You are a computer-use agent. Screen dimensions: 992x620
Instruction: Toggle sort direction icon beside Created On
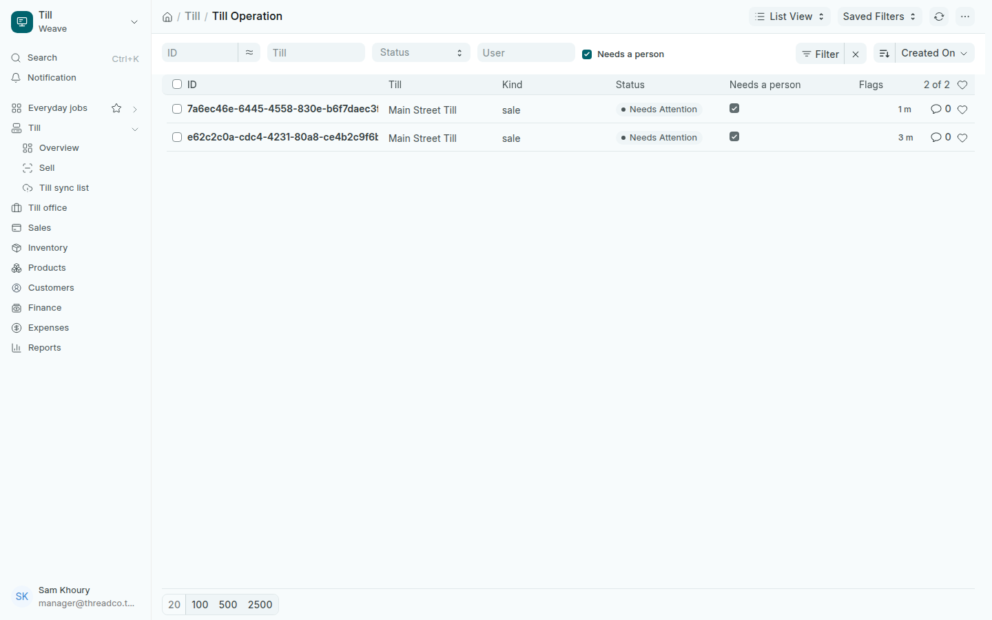click(x=885, y=54)
